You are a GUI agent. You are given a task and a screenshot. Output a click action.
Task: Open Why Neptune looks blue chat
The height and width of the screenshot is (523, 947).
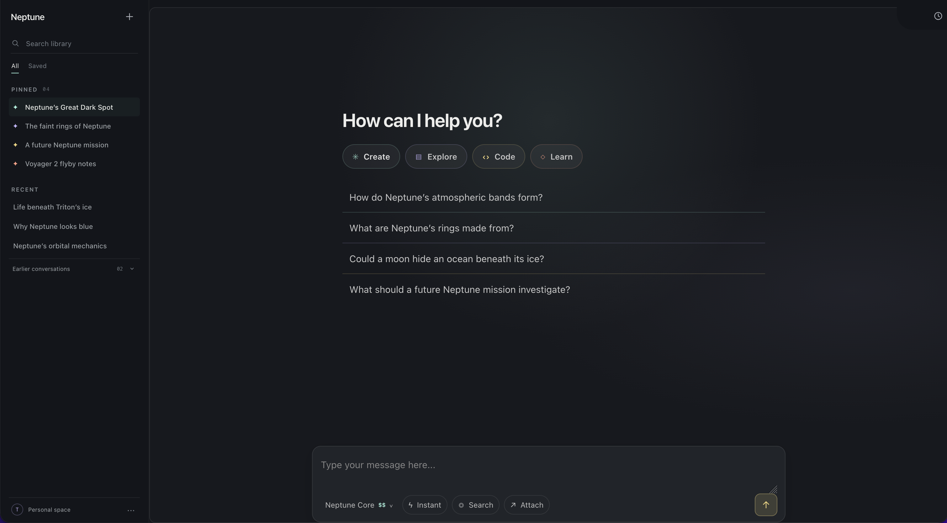point(74,227)
